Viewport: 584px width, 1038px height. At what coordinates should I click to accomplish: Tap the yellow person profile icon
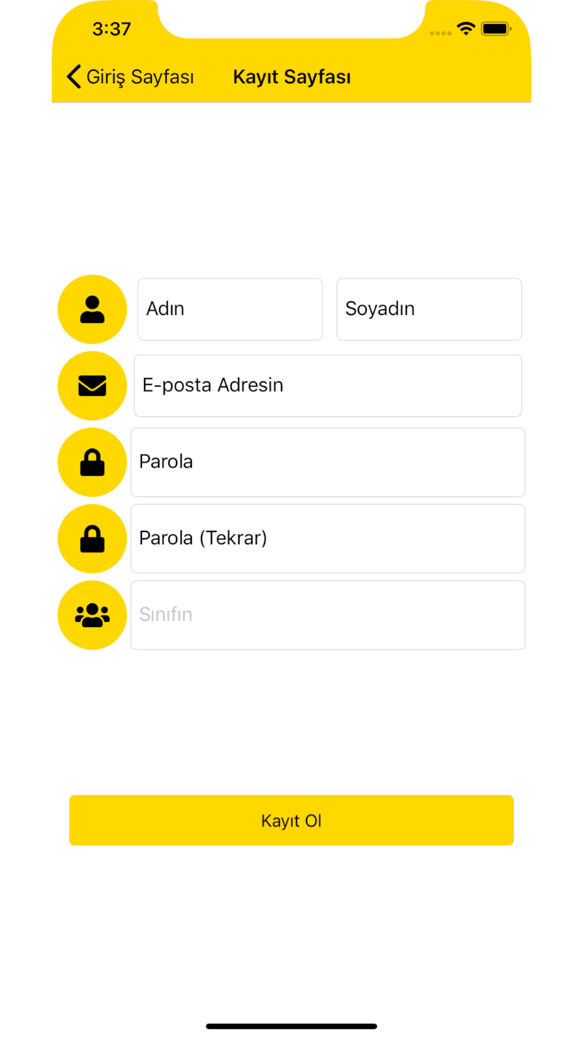(92, 309)
